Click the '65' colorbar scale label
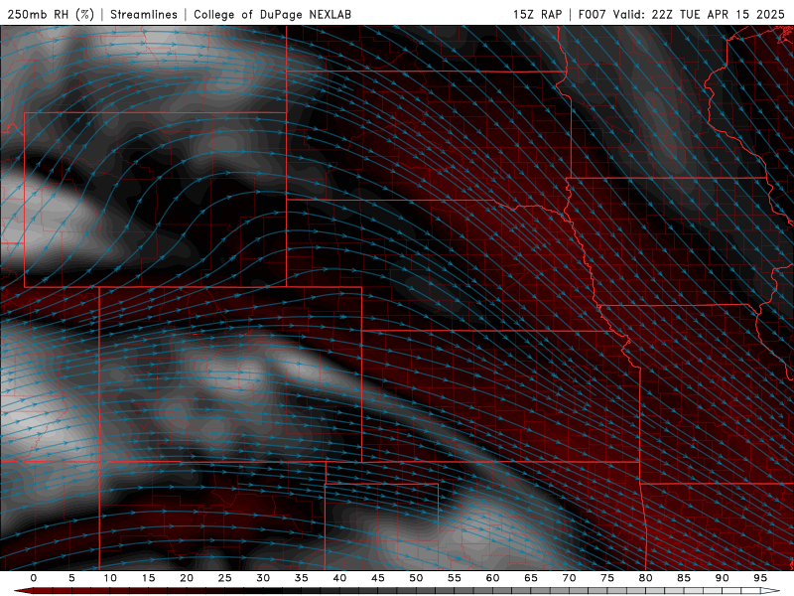The width and height of the screenshot is (794, 596). pyautogui.click(x=531, y=578)
